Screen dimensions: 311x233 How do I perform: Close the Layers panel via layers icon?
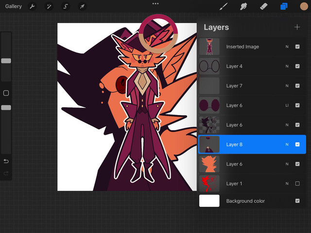pos(284,6)
